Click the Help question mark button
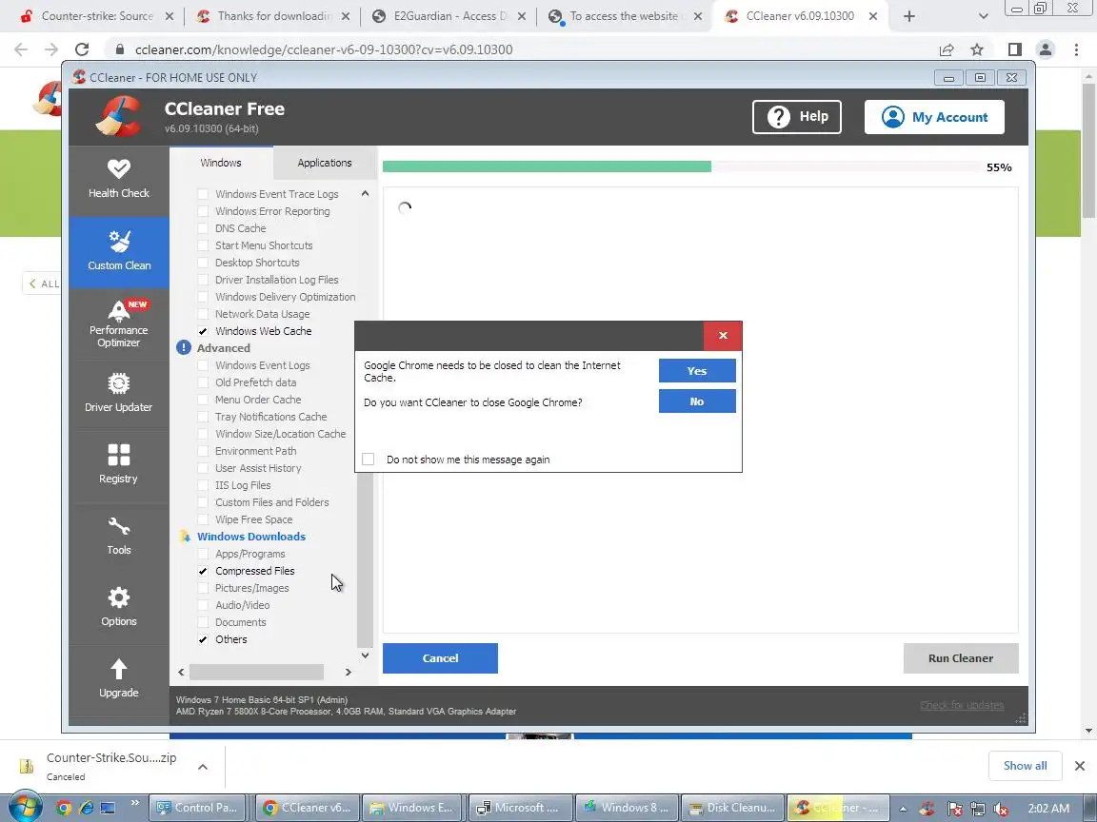1097x822 pixels. [x=797, y=117]
